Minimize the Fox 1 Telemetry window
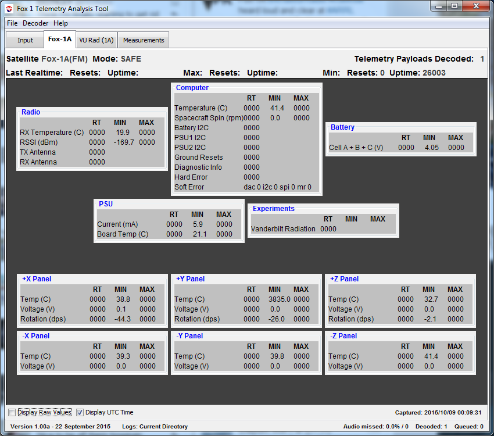Image resolution: width=494 pixels, height=436 pixels. coord(439,6)
